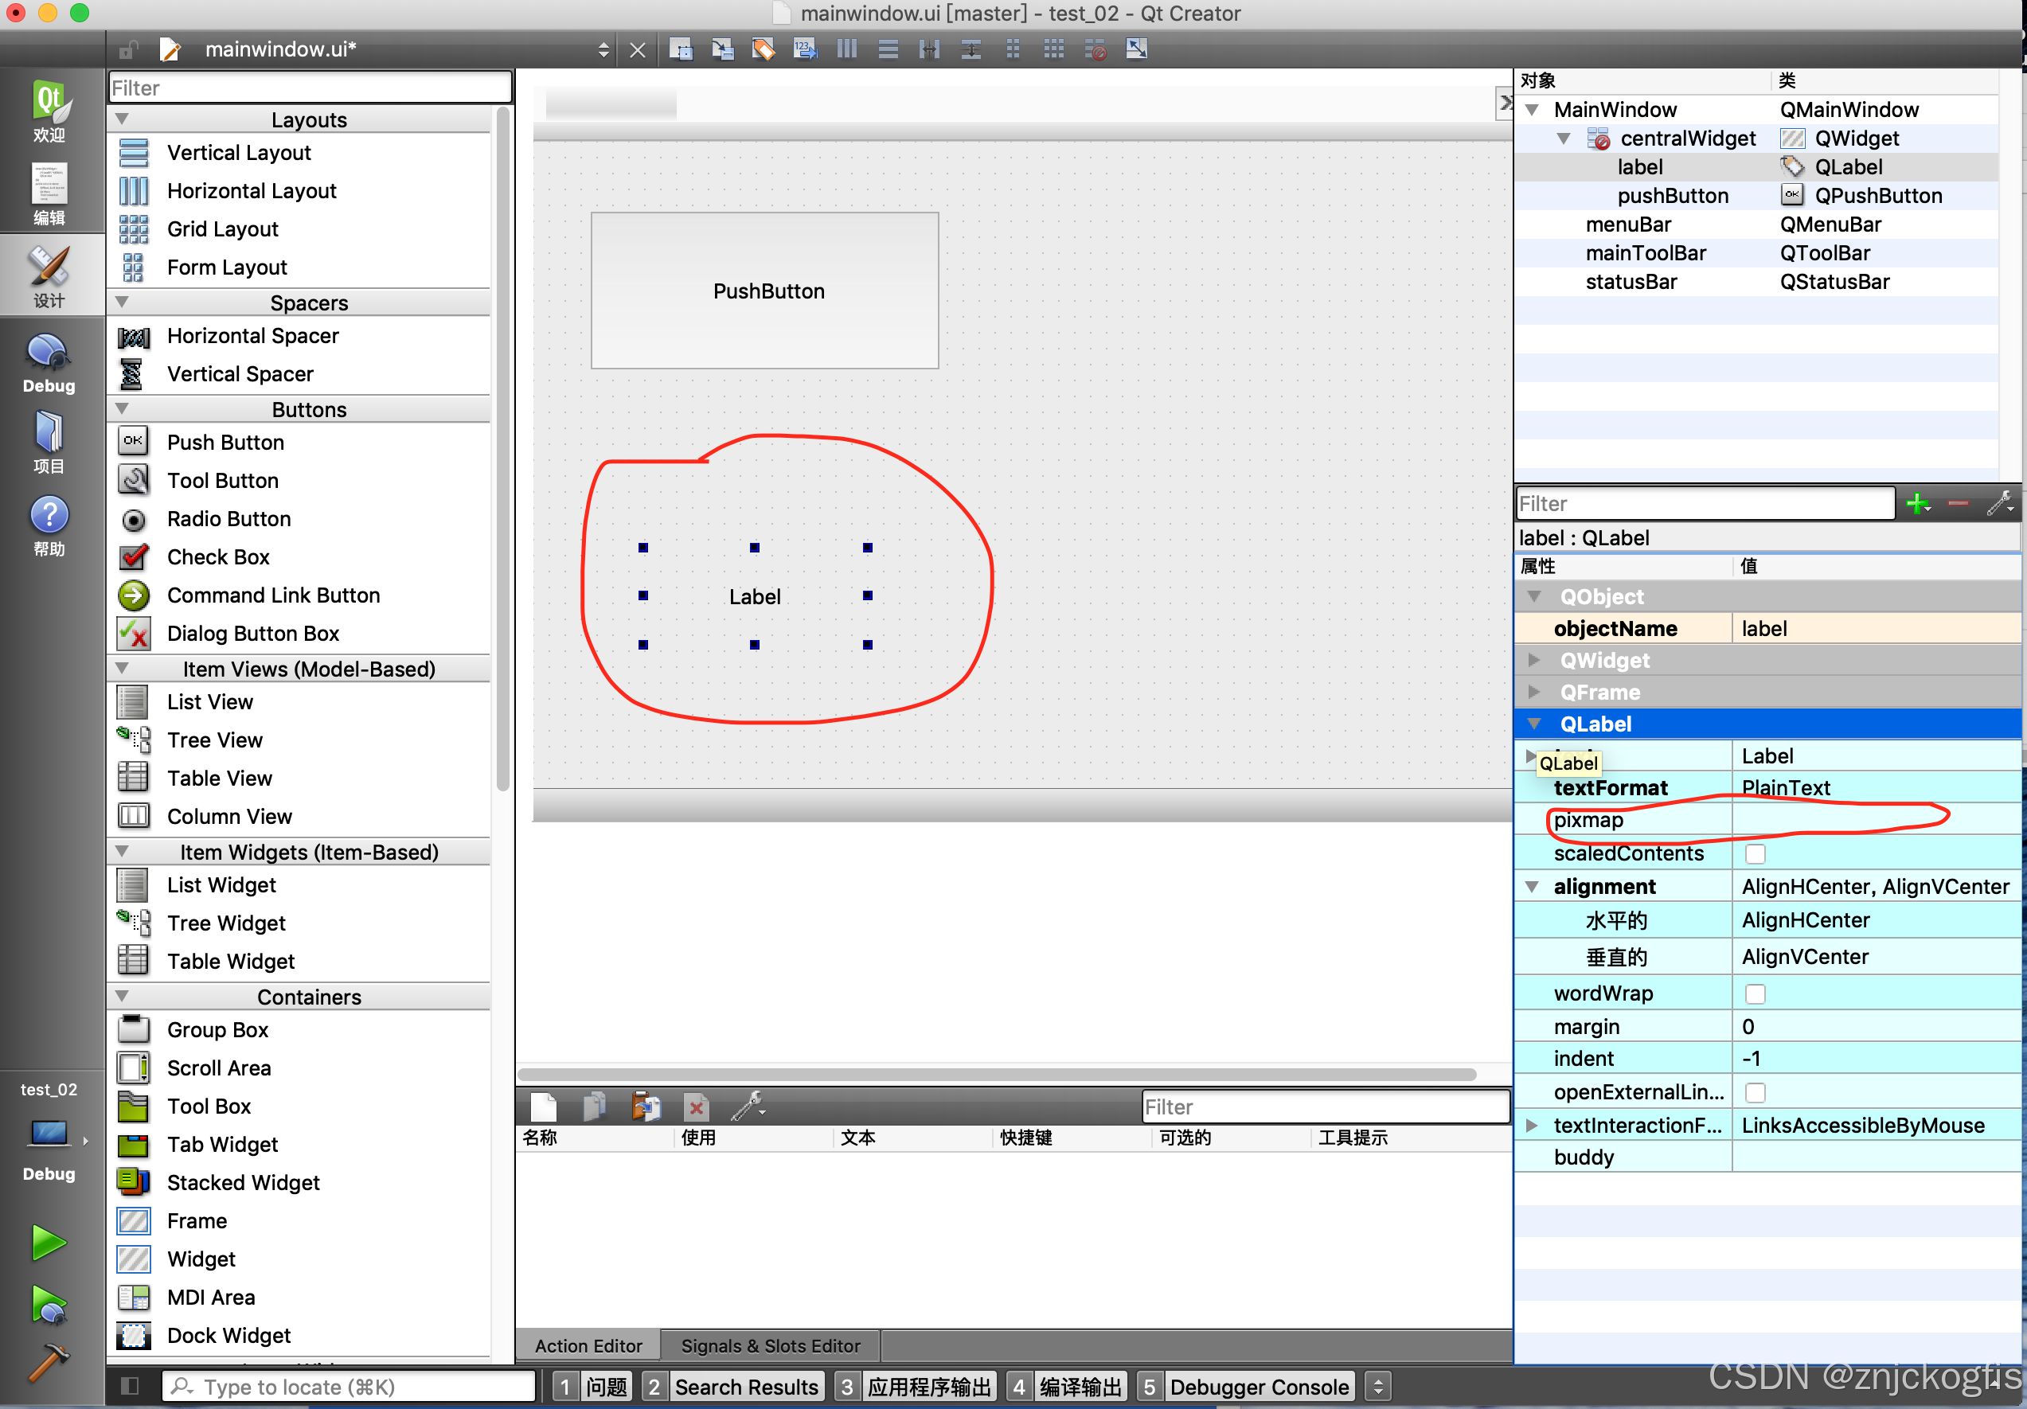Open the Help mode in sidebar
Image resolution: width=2027 pixels, height=1409 pixels.
[x=49, y=526]
